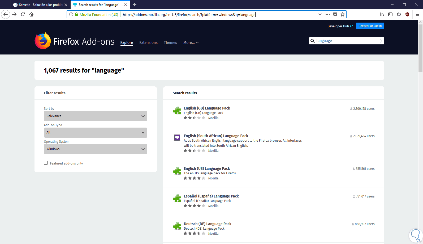Click "1,067 results for language" heading

[84, 70]
